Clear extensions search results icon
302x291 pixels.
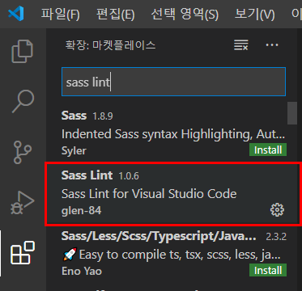point(241,45)
